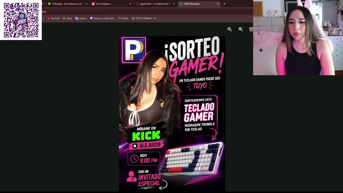Close the WhatsApp tab

218,4
